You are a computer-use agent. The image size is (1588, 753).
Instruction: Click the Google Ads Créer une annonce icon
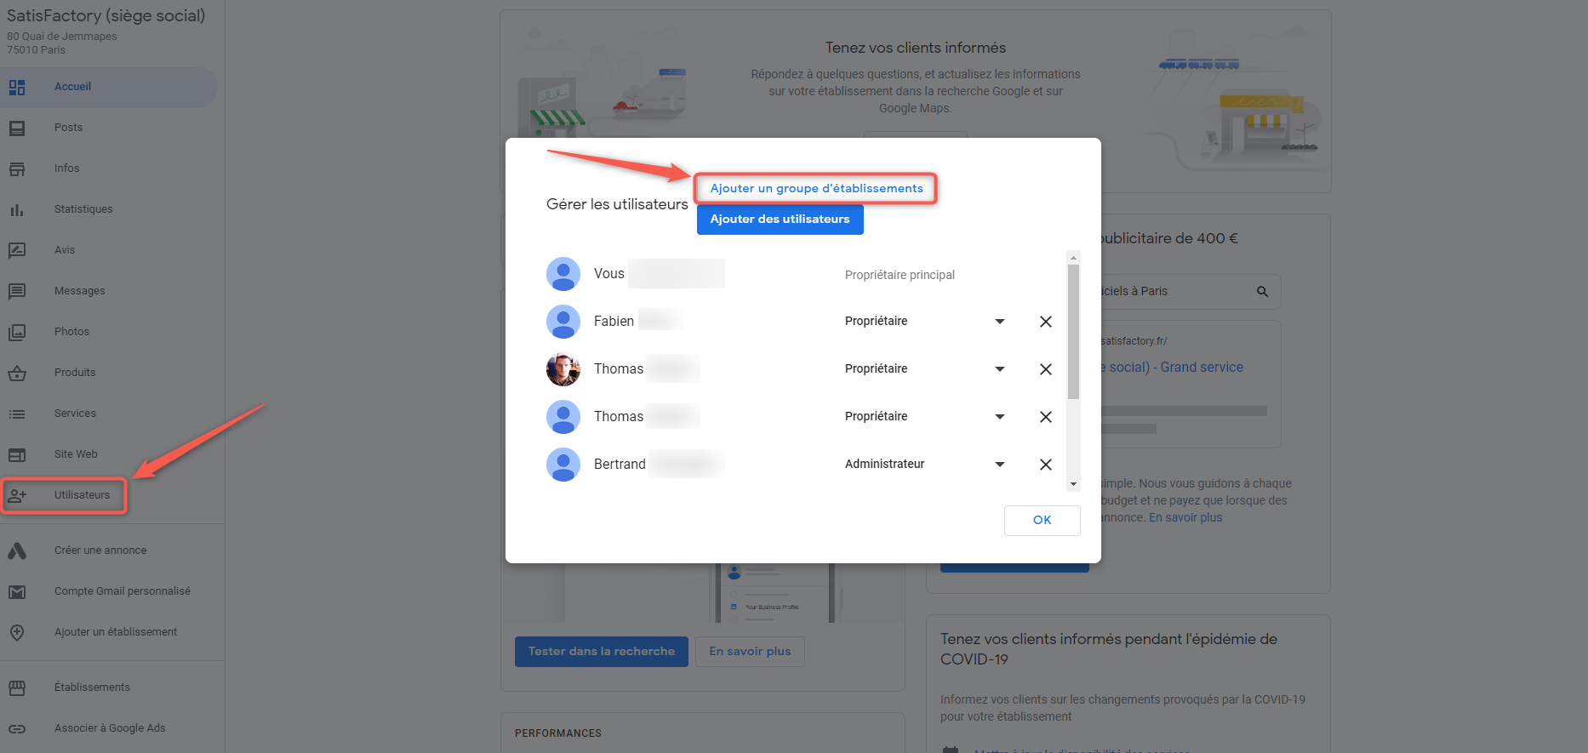point(17,550)
